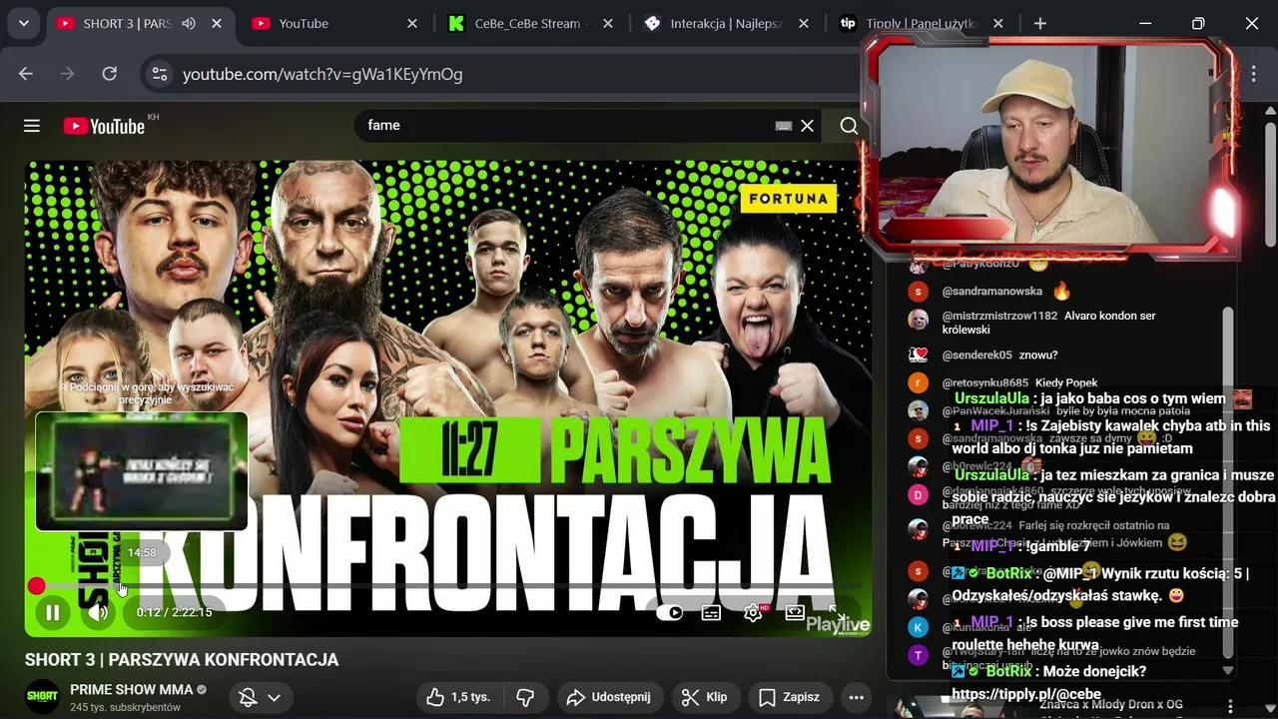Reload the current page

(110, 74)
